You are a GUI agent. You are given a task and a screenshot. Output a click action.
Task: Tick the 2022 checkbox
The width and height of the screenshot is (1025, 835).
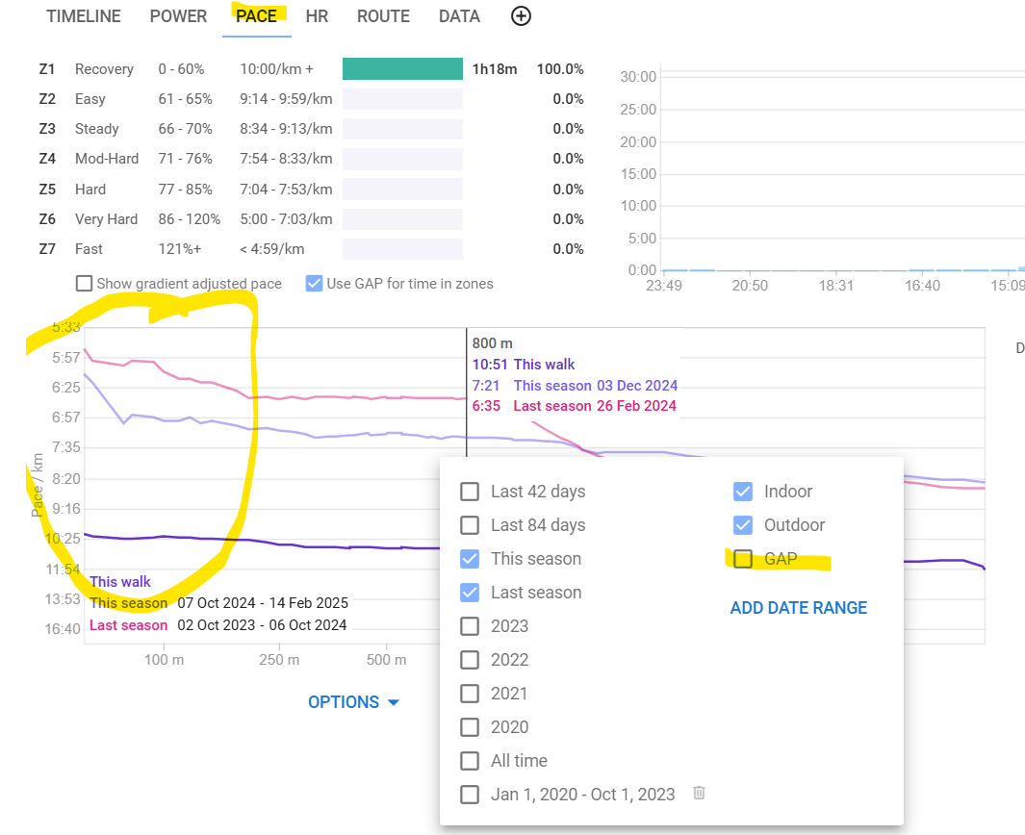[x=470, y=660]
